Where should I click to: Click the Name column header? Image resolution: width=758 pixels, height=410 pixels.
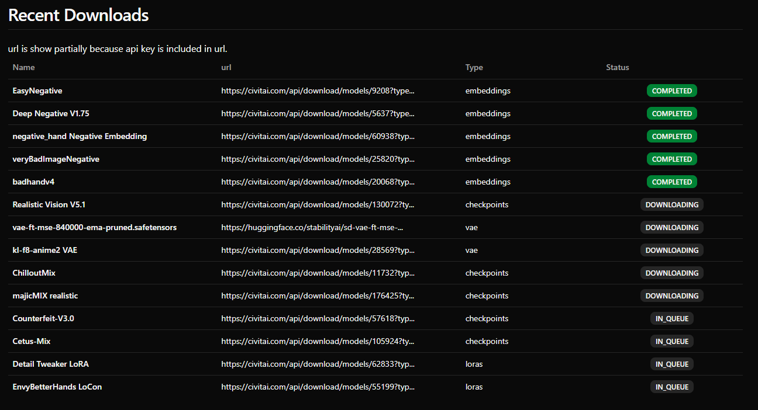pyautogui.click(x=24, y=68)
